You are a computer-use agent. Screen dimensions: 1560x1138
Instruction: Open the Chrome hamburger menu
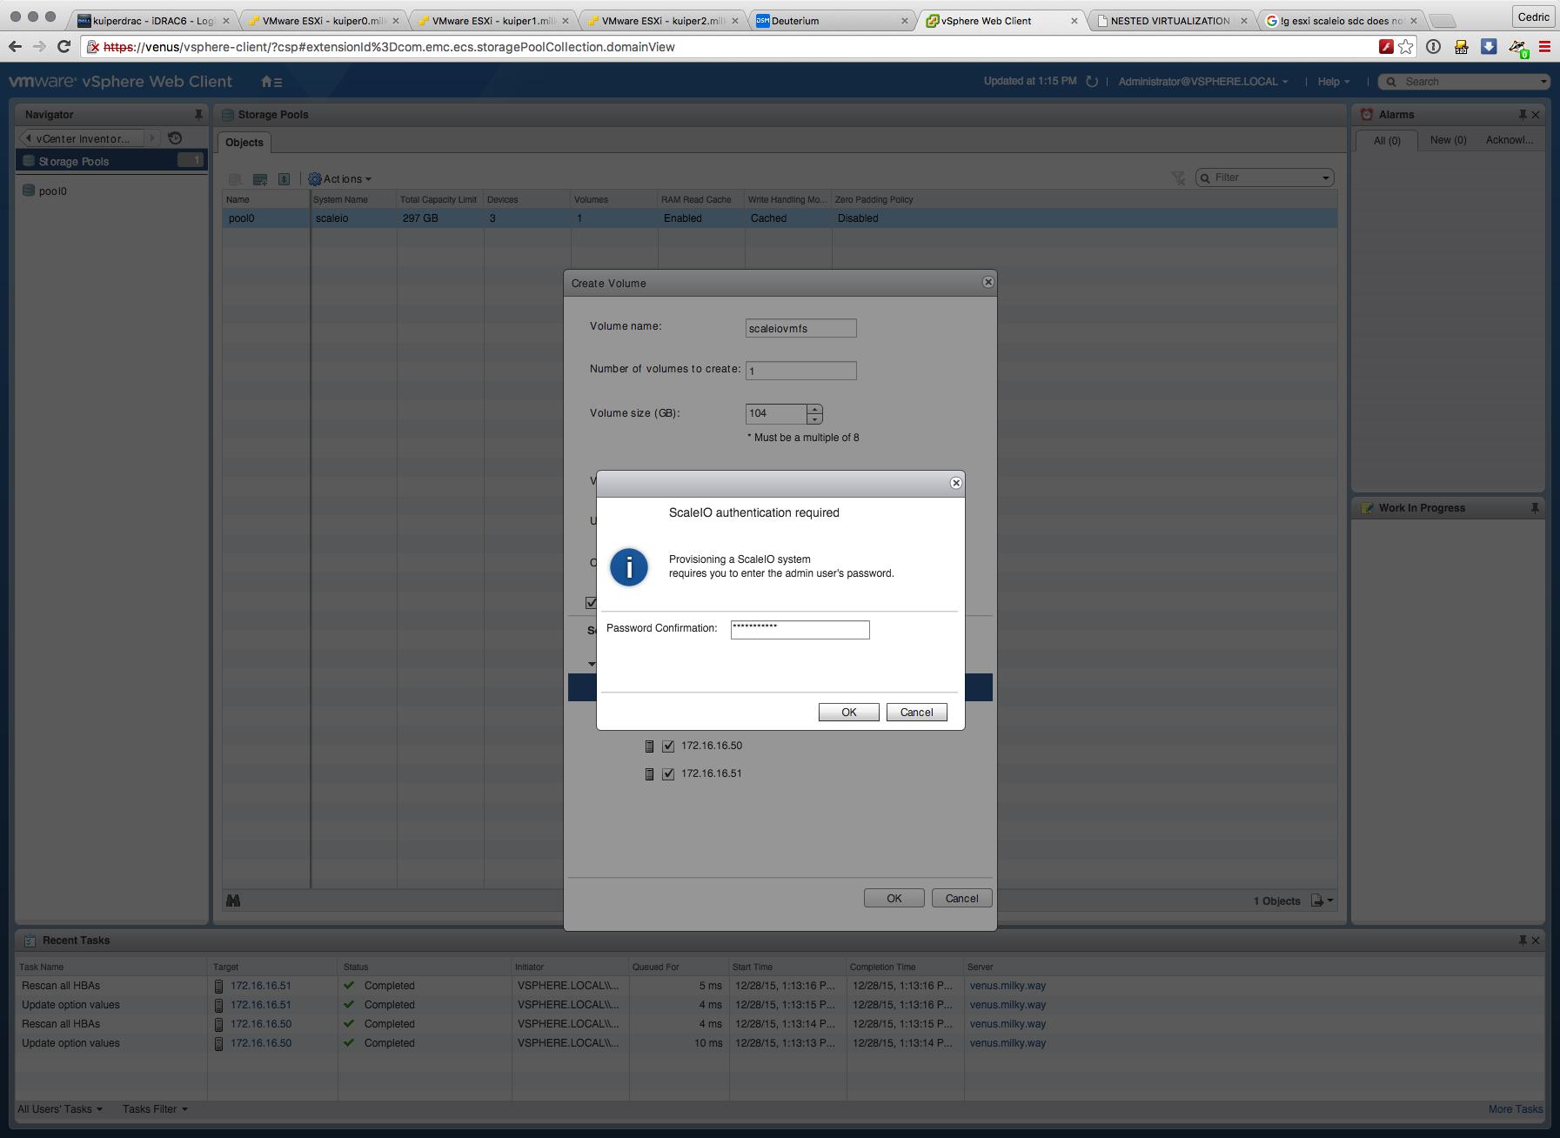1545,47
